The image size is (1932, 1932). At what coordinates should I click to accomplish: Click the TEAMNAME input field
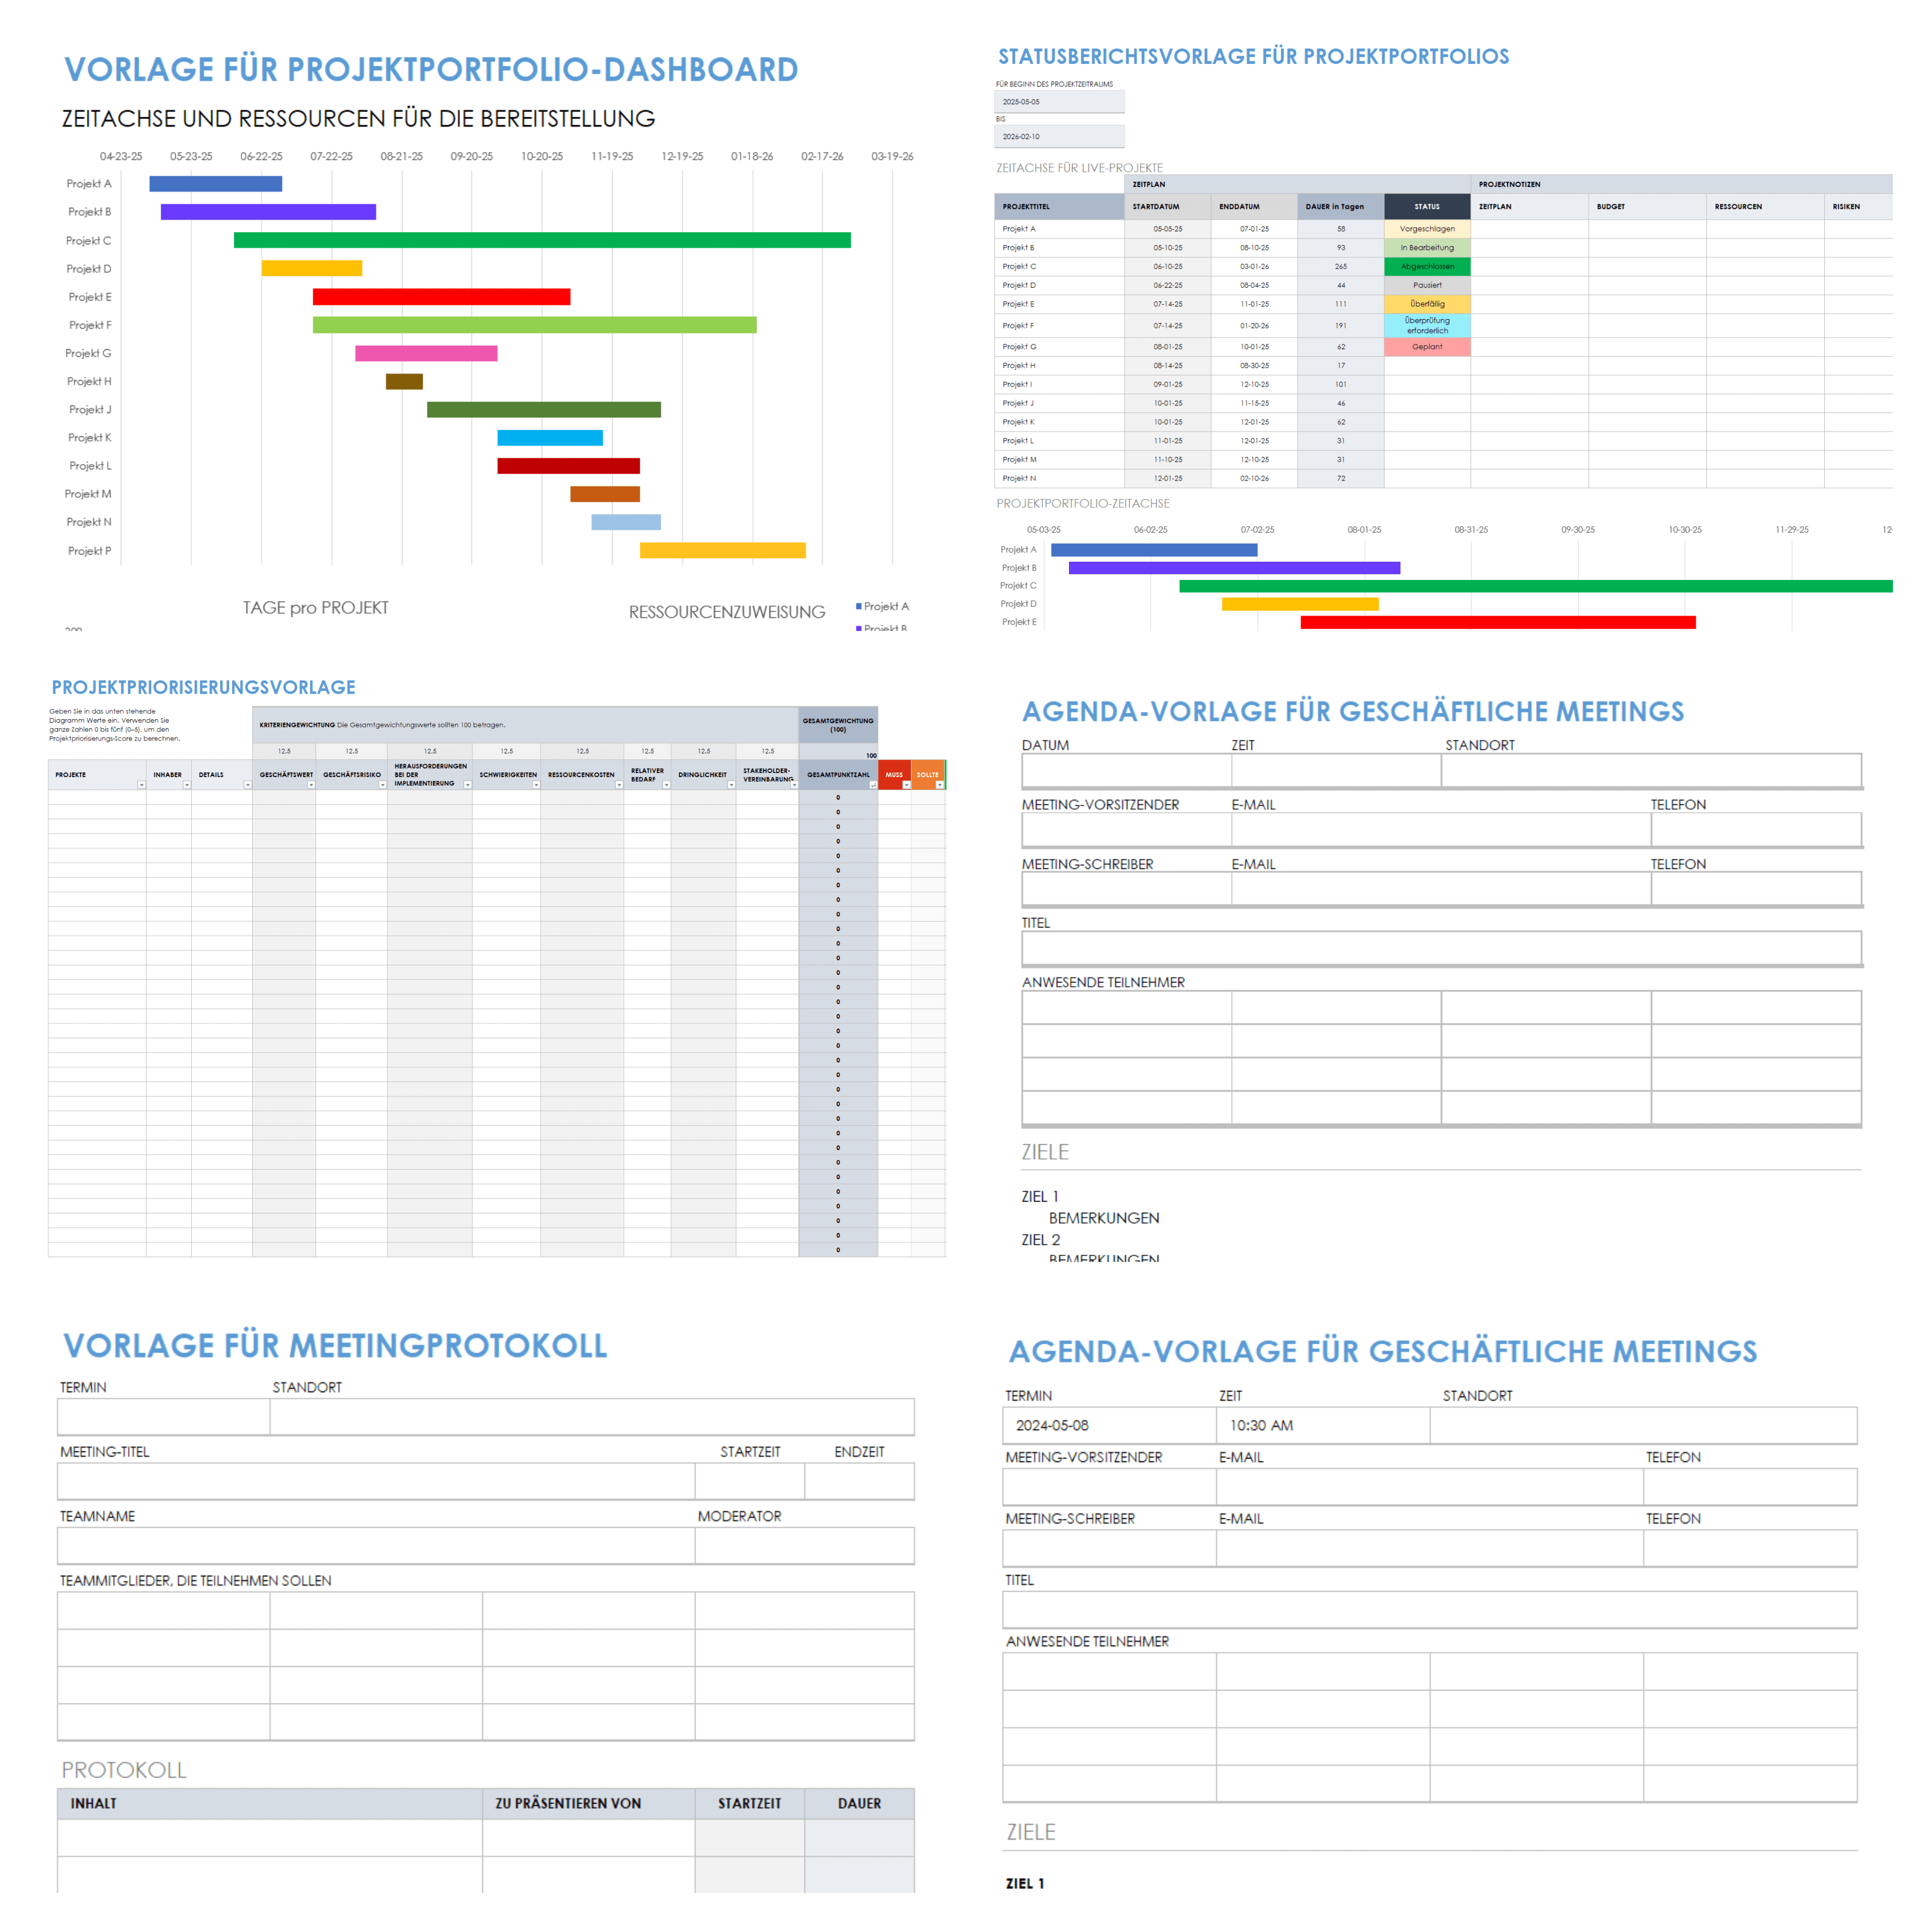click(x=376, y=1546)
